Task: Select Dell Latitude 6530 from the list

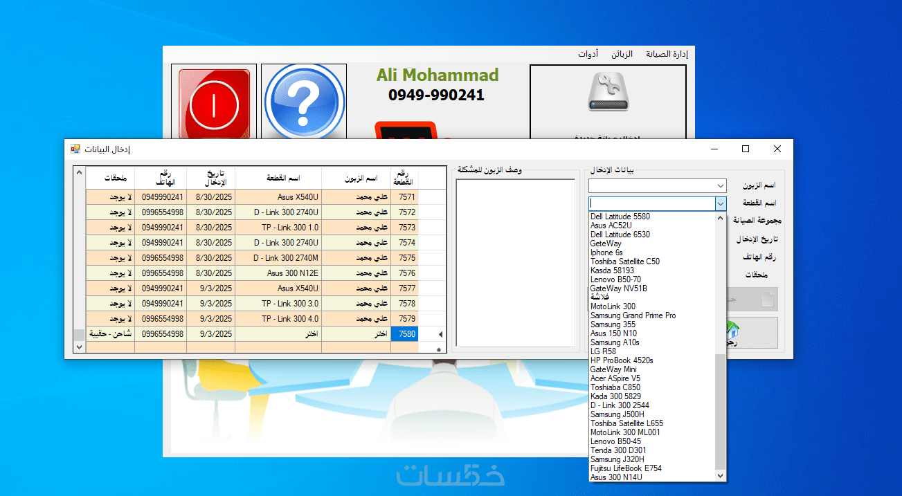Action: [x=620, y=235]
